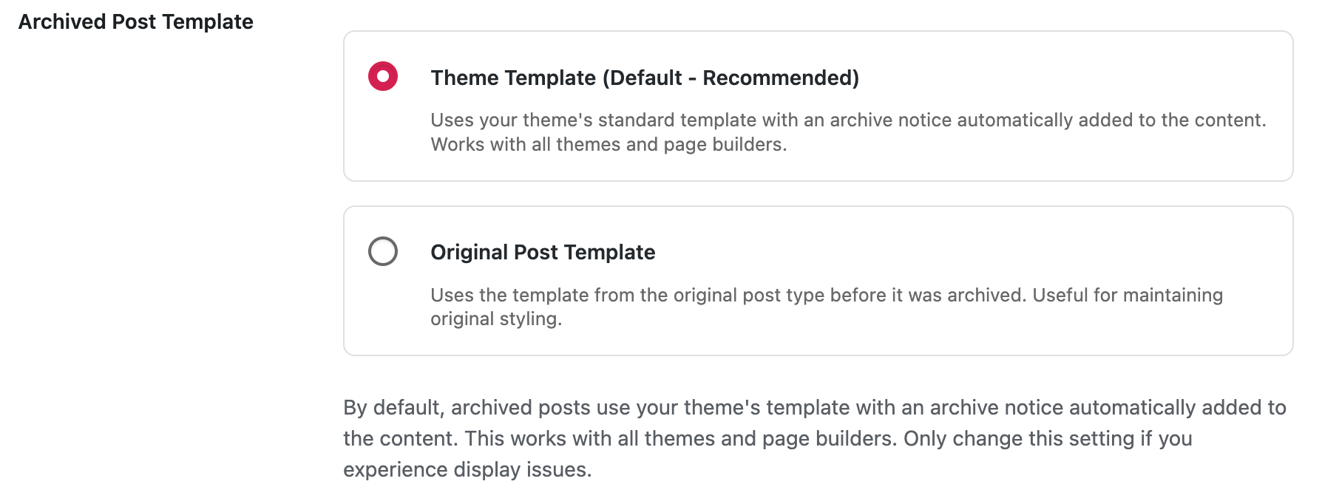Screen dimensions: 1322x501
Task: Click the Archived Post Template heading
Action: 136,21
